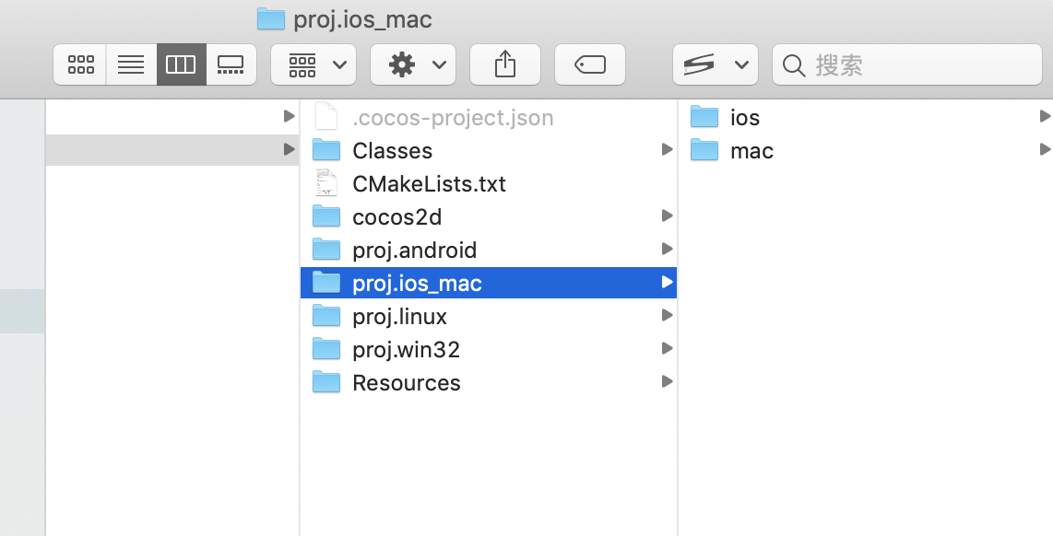Screen dimensions: 1053x536
Task: Select the proj.linux folder
Action: 399,317
